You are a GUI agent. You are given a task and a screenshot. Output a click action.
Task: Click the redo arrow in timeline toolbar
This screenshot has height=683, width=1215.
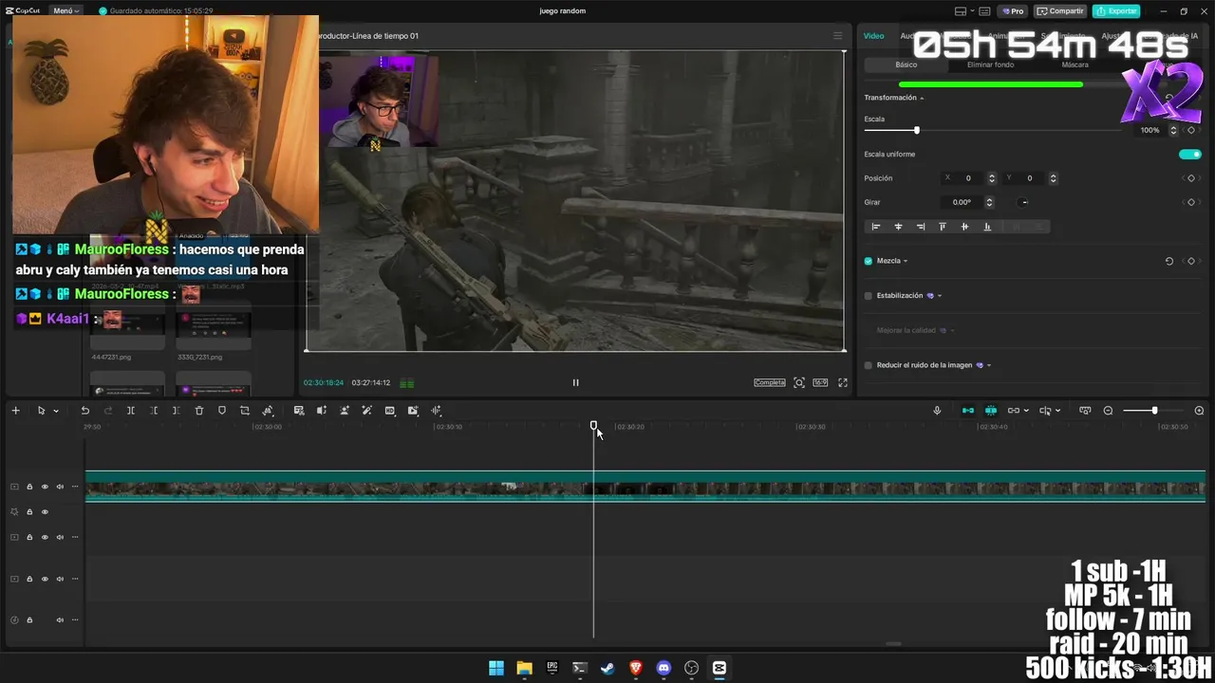pos(107,411)
